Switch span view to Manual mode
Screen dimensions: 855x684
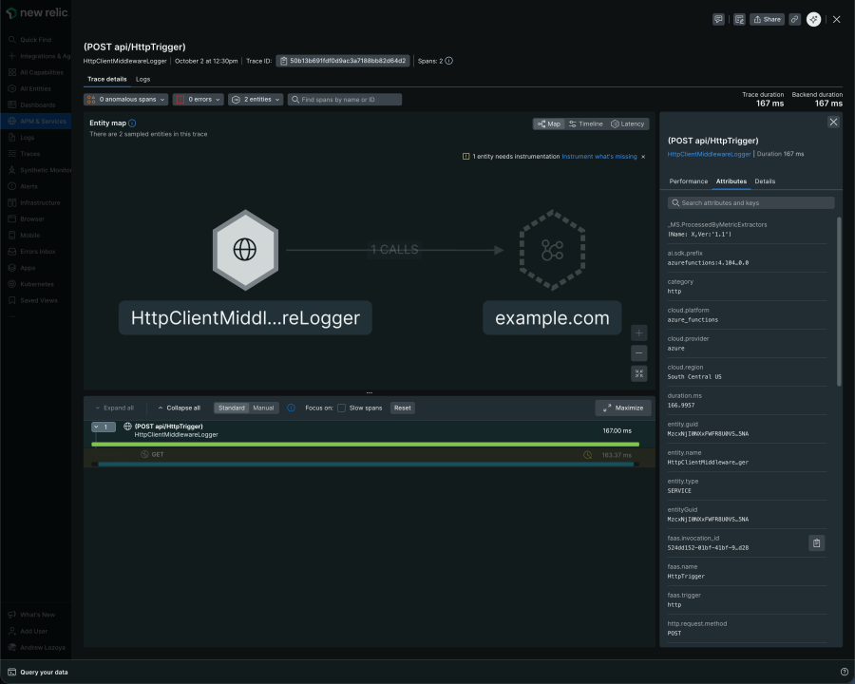[263, 408]
